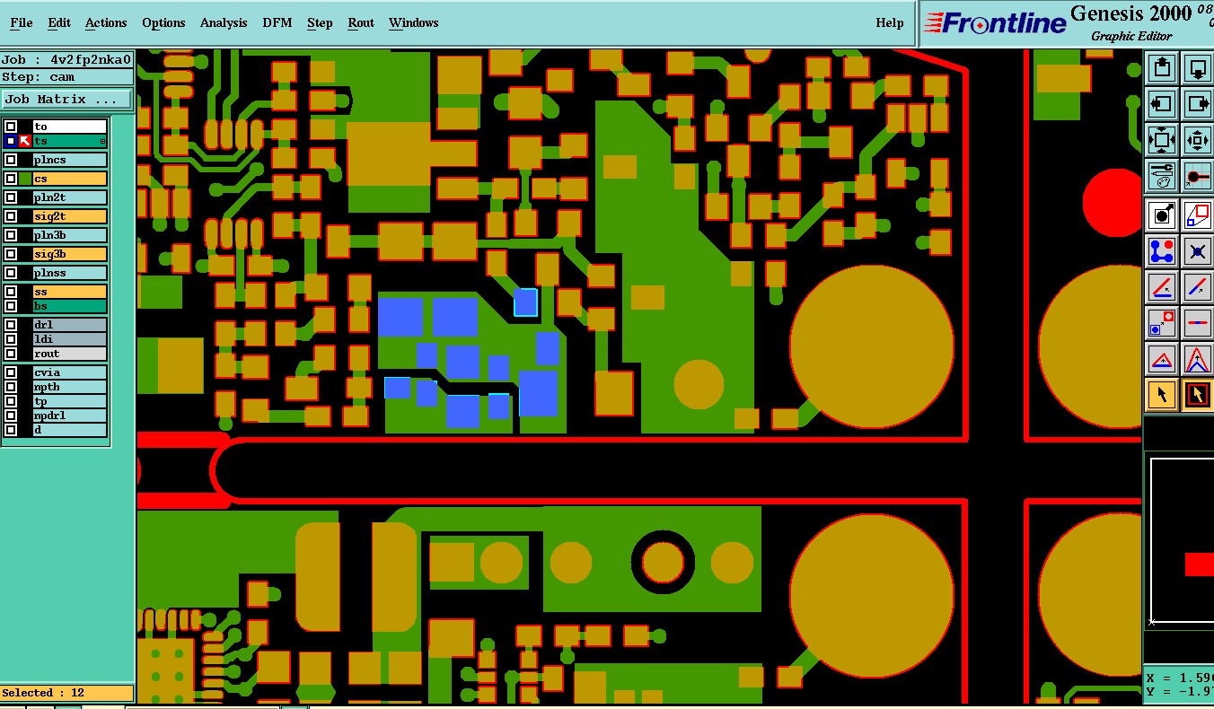Click the small grid indicator in ts row
Viewport: 1214px width, 709px height.
point(102,142)
